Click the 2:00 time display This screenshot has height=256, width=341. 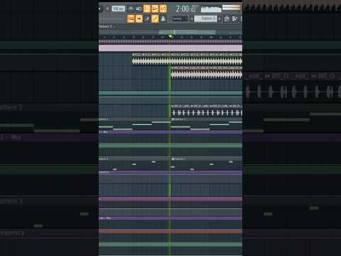(x=187, y=9)
